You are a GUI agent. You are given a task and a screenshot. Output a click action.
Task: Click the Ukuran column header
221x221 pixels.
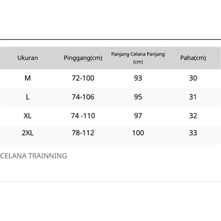(28, 58)
